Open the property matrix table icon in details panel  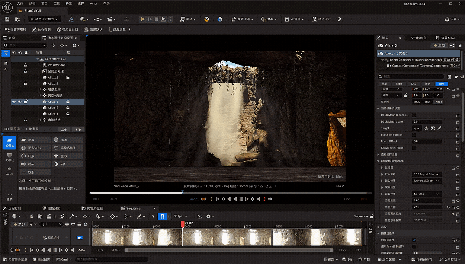[x=449, y=77]
